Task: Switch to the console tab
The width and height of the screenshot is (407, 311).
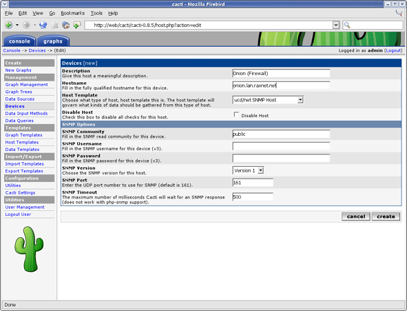Action: (x=19, y=41)
